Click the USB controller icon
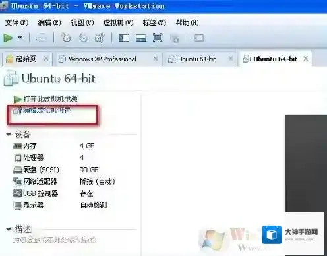 point(18,193)
